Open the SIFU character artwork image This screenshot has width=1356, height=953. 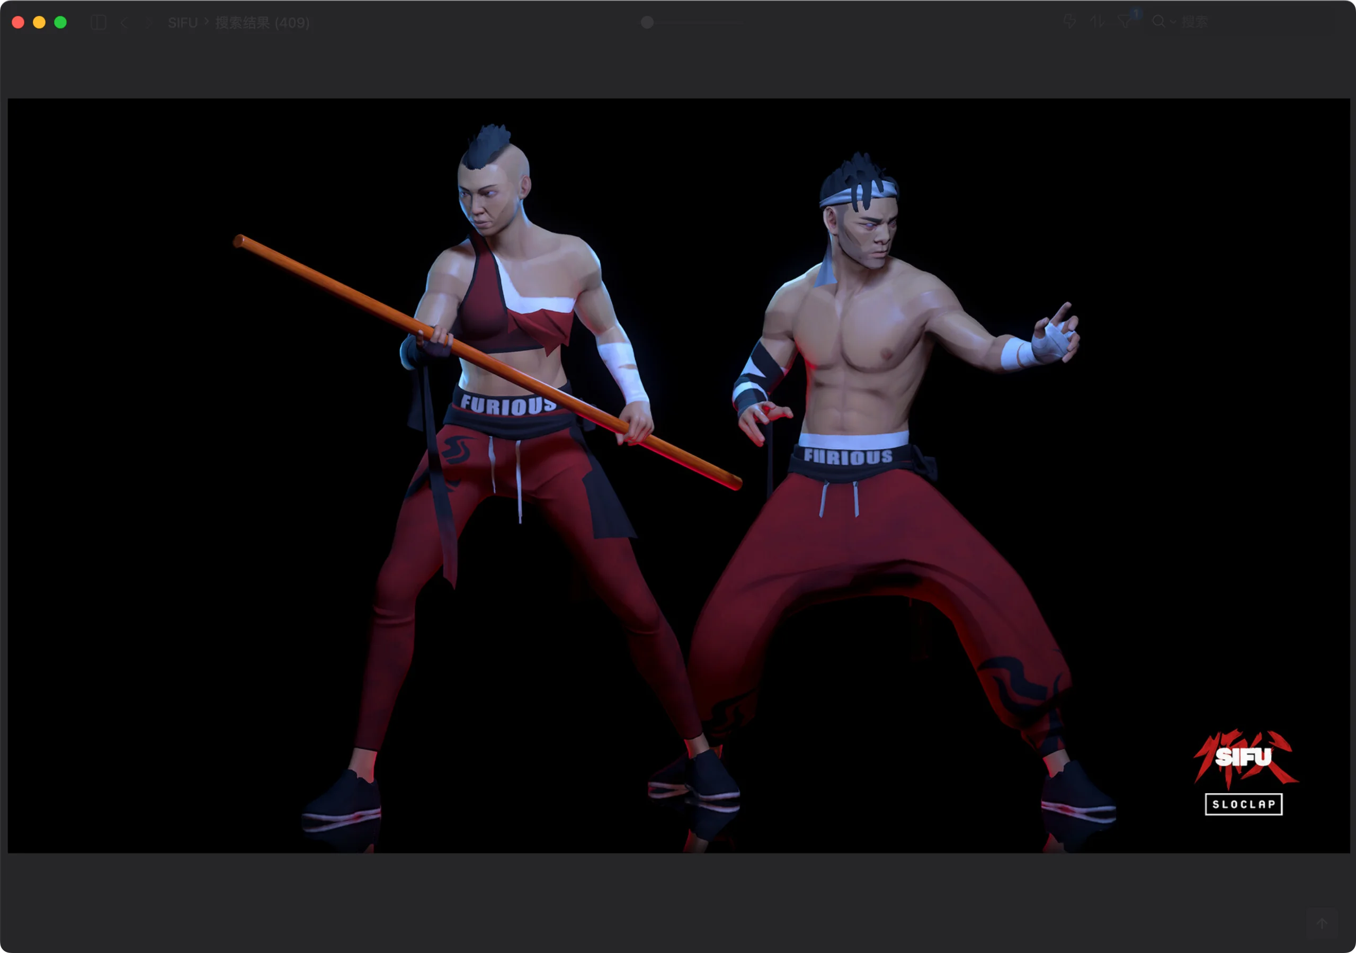click(x=679, y=475)
